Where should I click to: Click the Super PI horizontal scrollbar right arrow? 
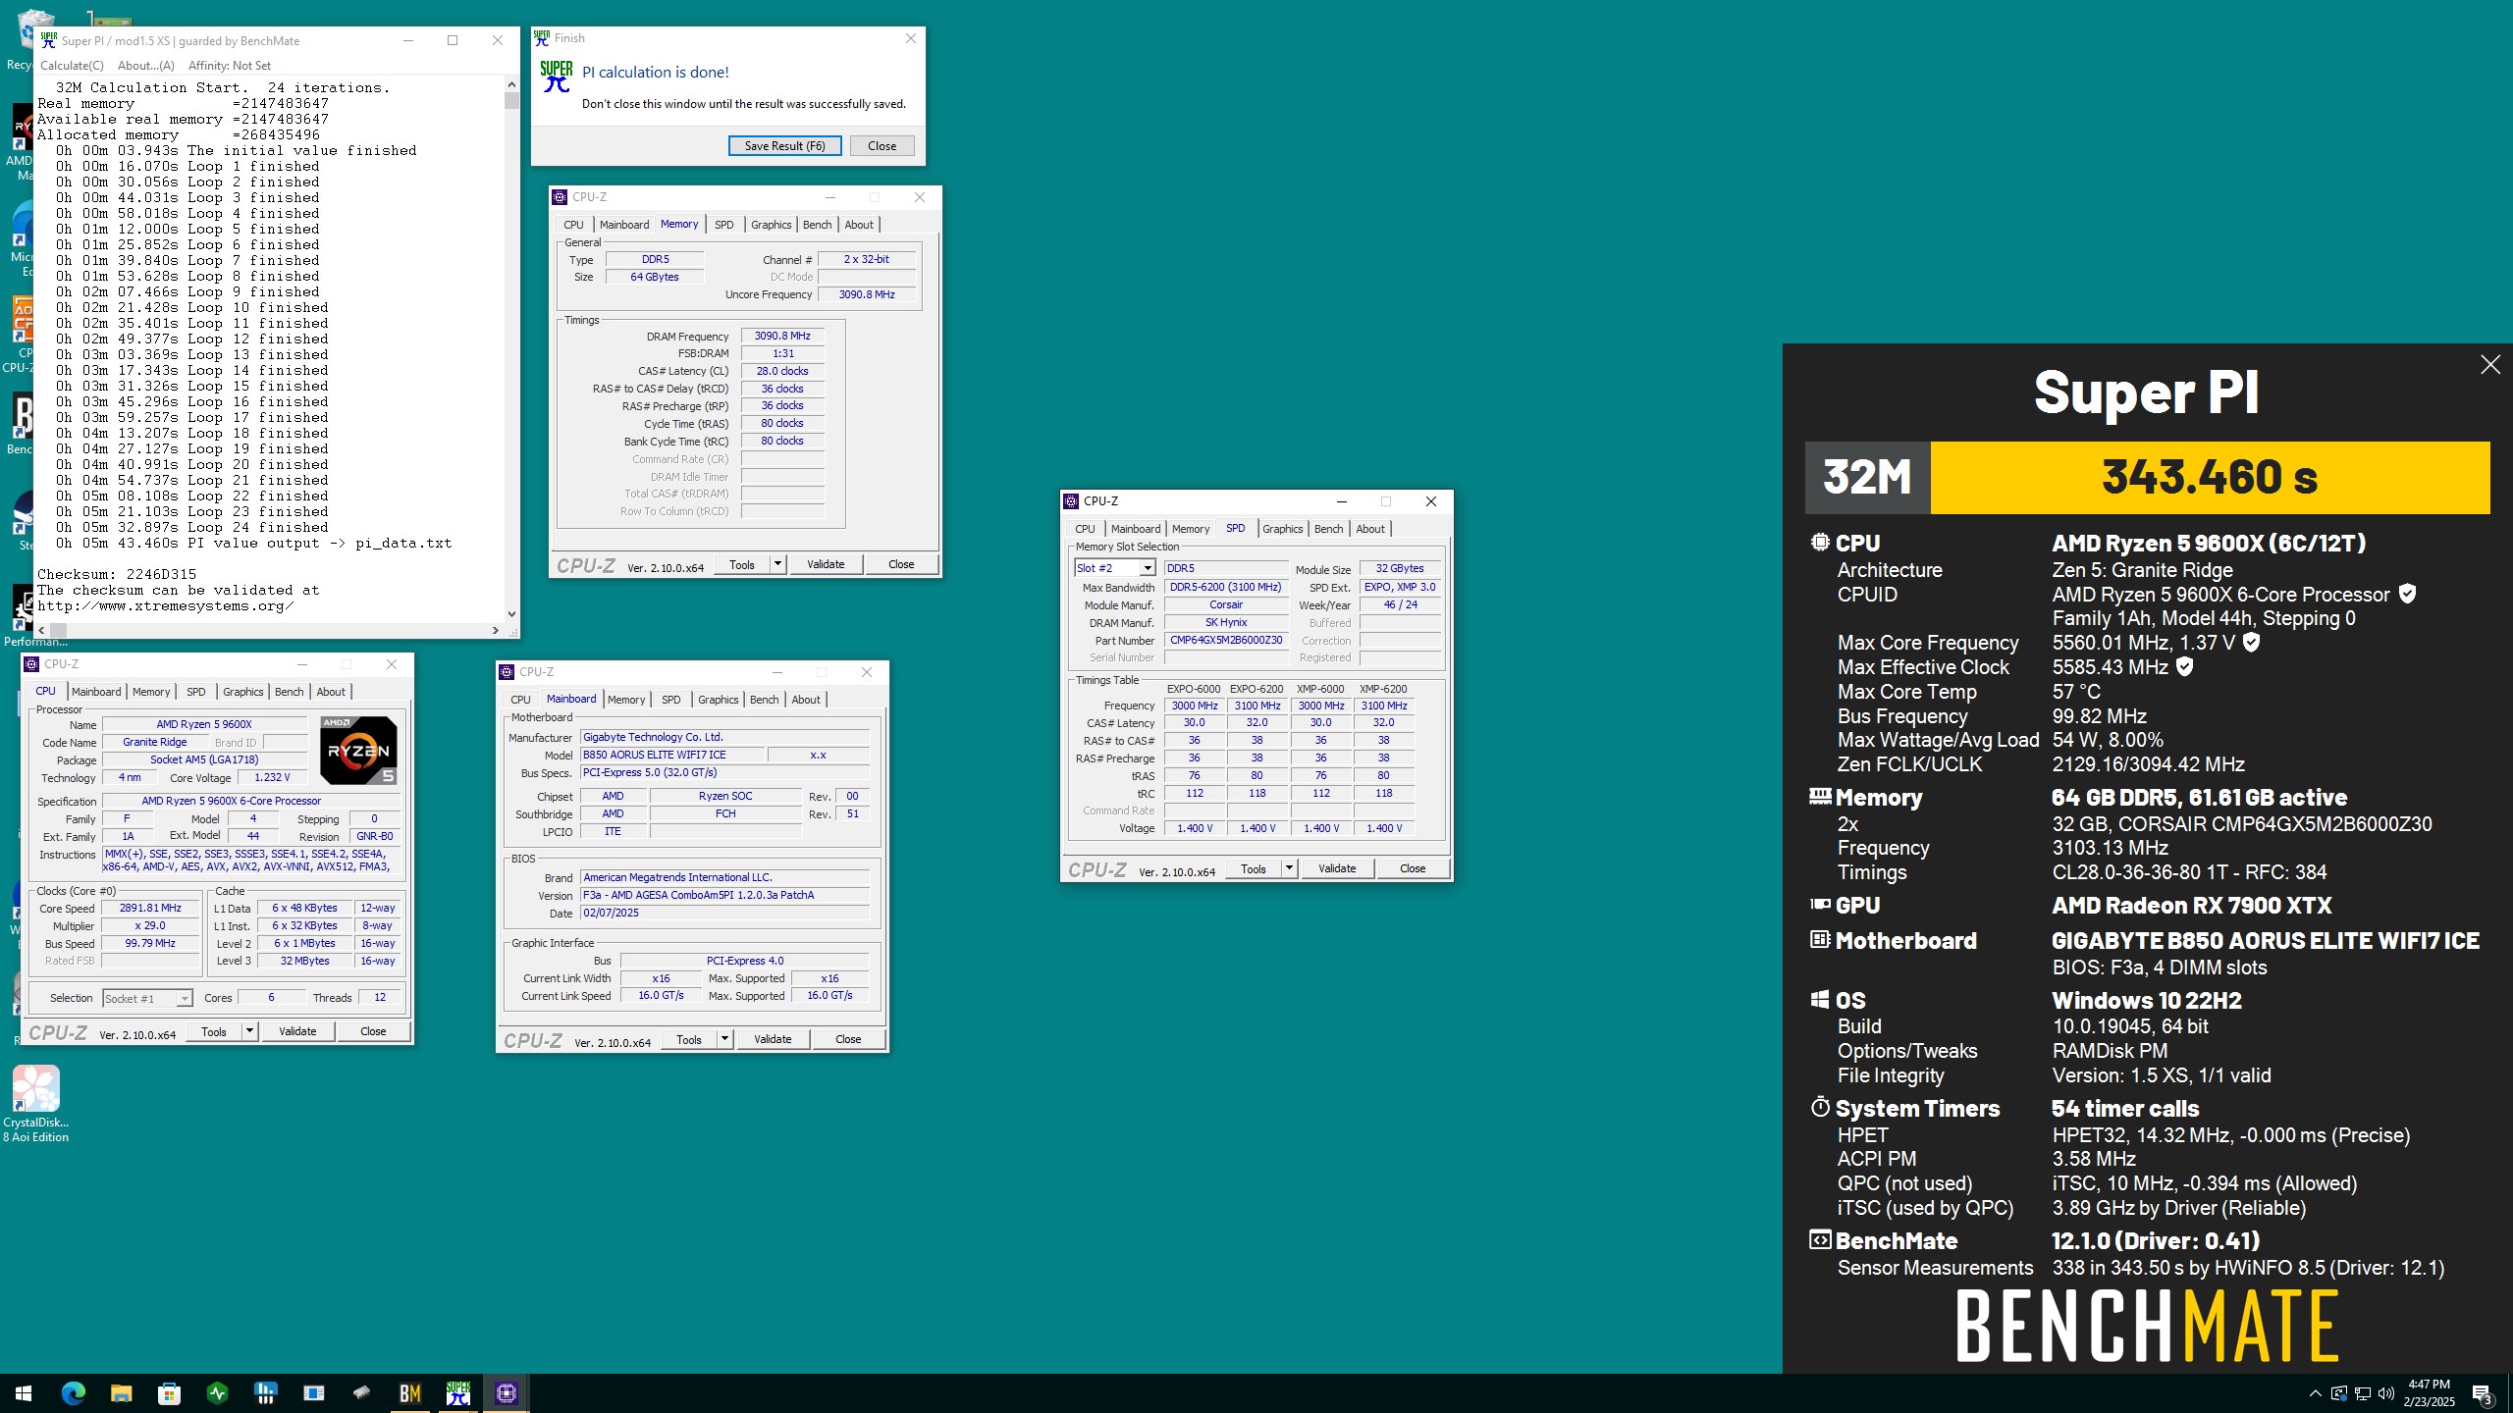(495, 630)
